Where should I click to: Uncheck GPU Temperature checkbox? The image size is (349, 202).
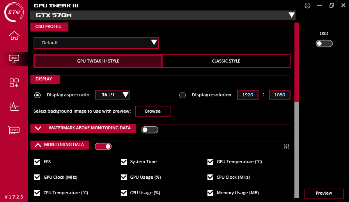coord(210,162)
